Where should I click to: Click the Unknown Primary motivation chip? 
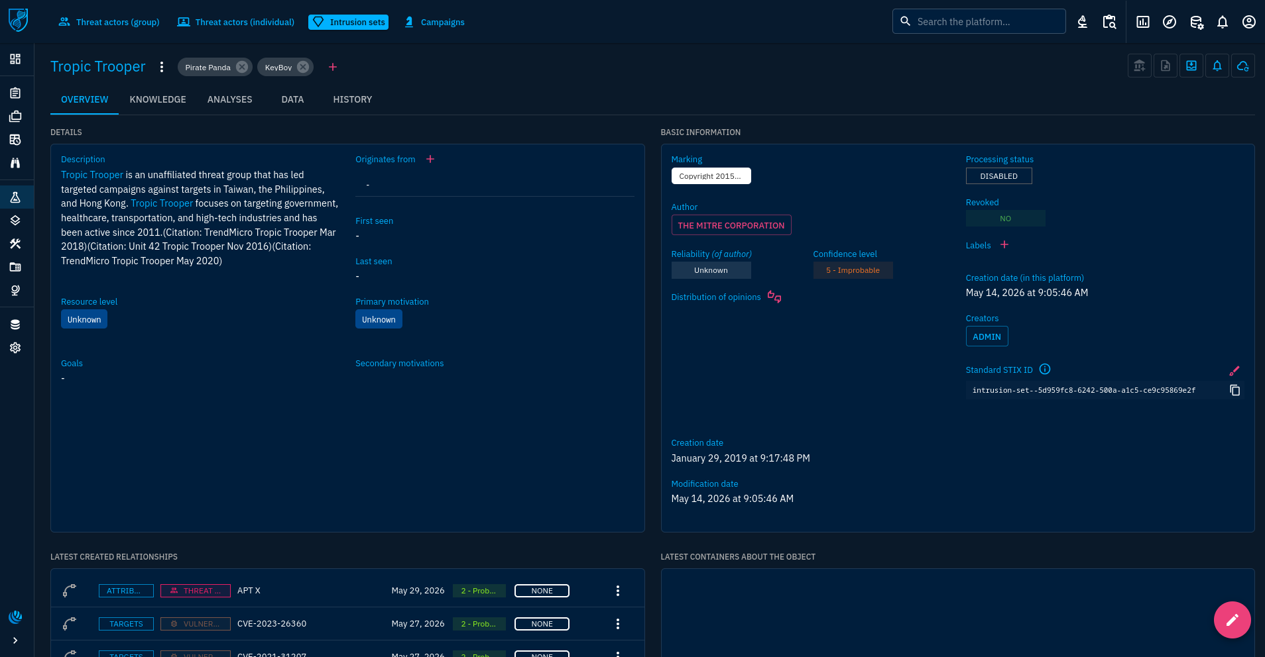pyautogui.click(x=379, y=319)
